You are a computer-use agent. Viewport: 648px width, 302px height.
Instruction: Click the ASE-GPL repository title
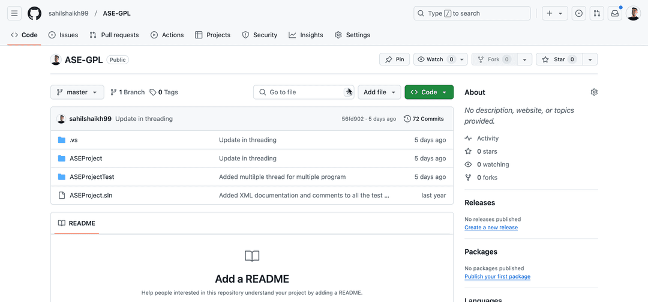(84, 59)
